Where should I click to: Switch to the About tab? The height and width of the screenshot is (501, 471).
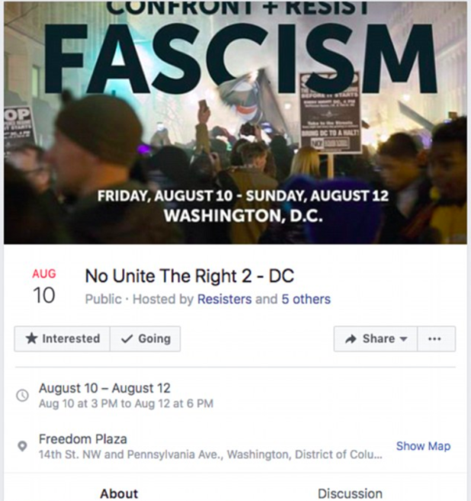(119, 493)
